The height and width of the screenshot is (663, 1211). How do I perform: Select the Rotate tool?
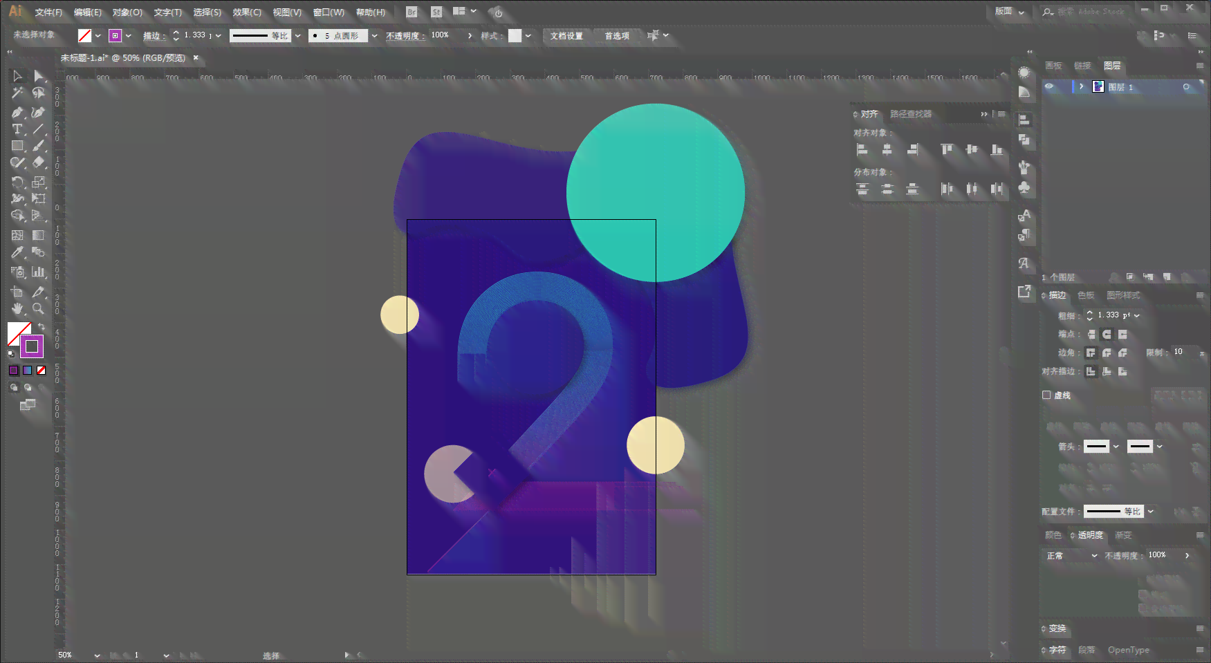[x=17, y=183]
